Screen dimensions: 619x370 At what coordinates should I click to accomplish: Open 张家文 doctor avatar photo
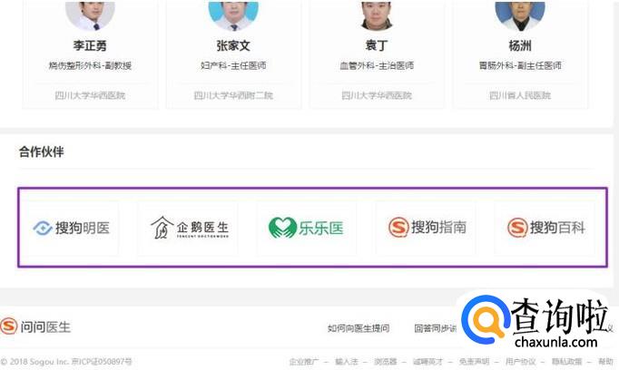tap(233, 15)
